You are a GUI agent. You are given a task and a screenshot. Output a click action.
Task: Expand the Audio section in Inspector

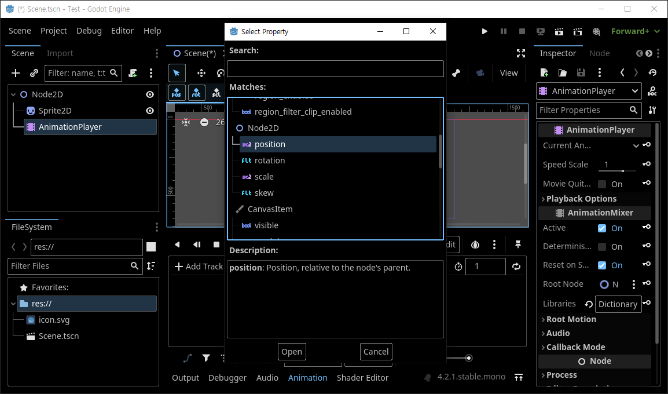pyautogui.click(x=557, y=333)
